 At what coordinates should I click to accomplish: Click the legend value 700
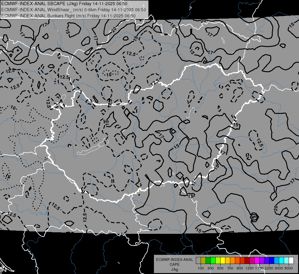230,268
